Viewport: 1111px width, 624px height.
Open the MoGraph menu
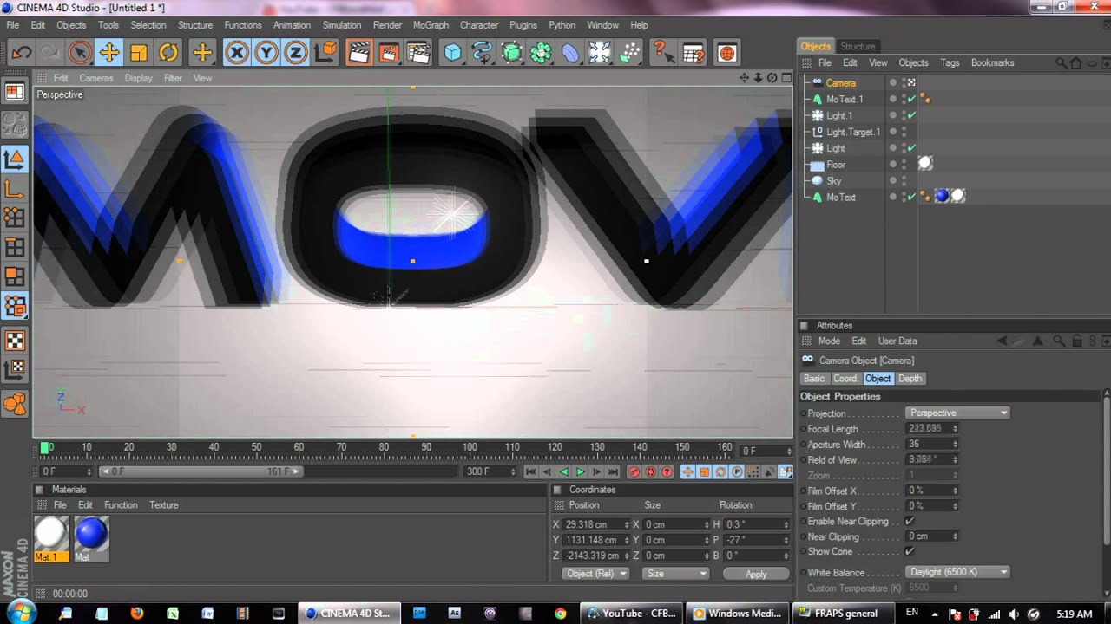click(x=431, y=25)
